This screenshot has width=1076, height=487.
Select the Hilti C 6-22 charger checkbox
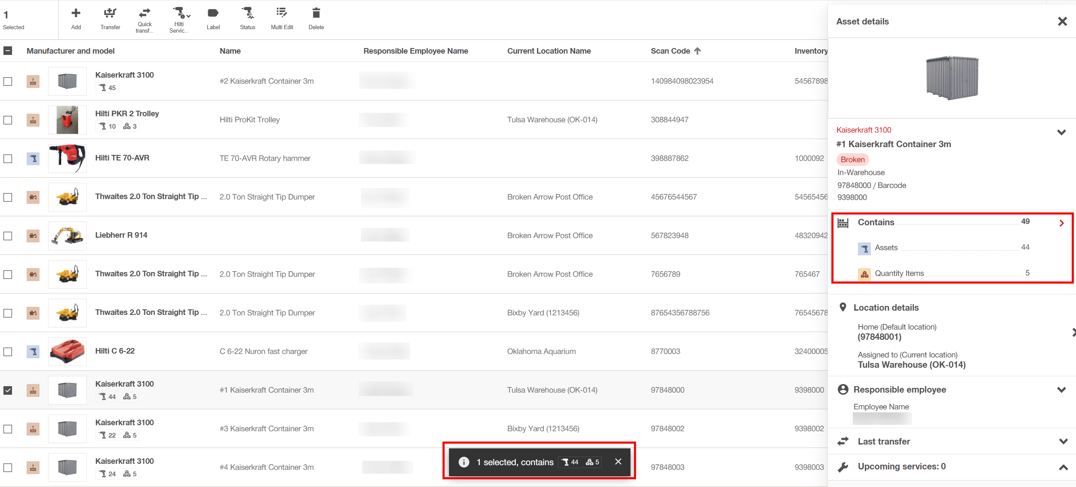coord(8,351)
